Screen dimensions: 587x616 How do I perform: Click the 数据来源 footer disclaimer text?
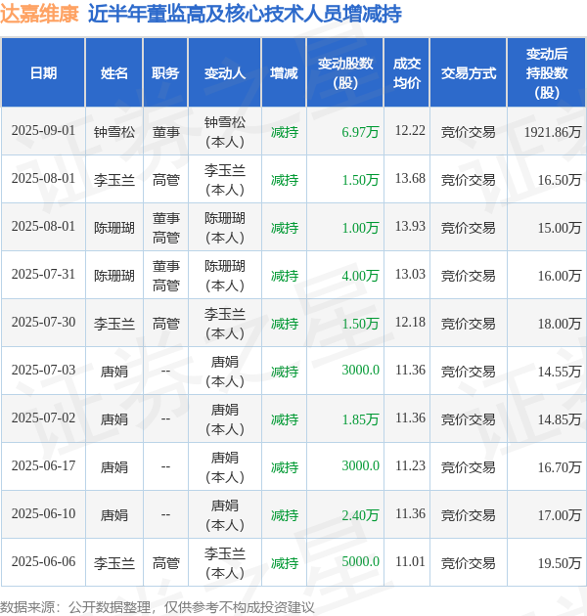pos(158,608)
